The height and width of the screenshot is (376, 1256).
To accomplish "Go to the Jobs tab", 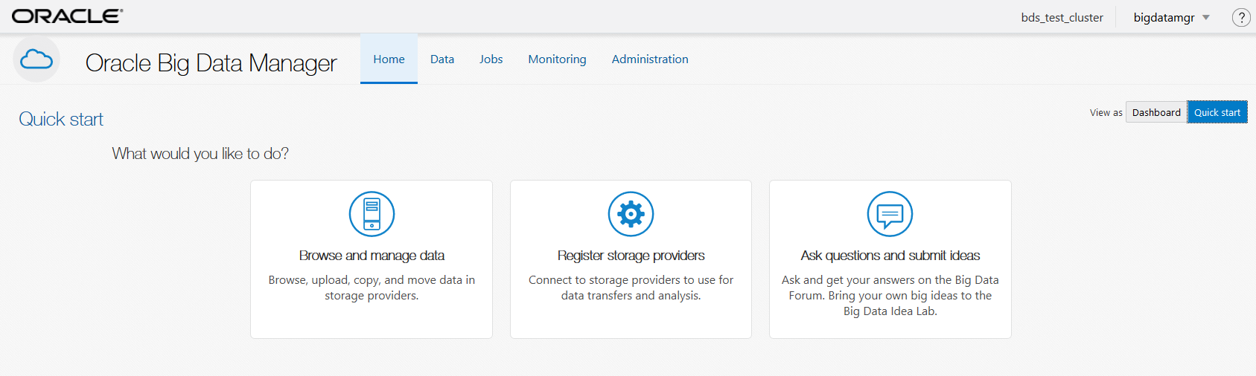I will point(491,59).
